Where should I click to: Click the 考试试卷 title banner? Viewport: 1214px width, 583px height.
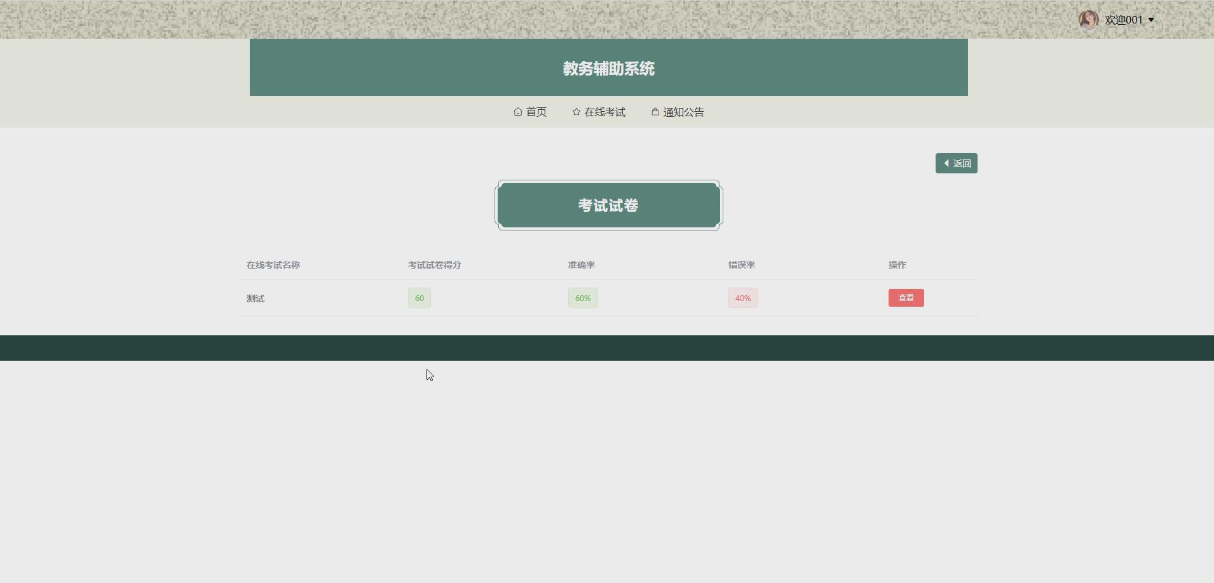pos(608,204)
